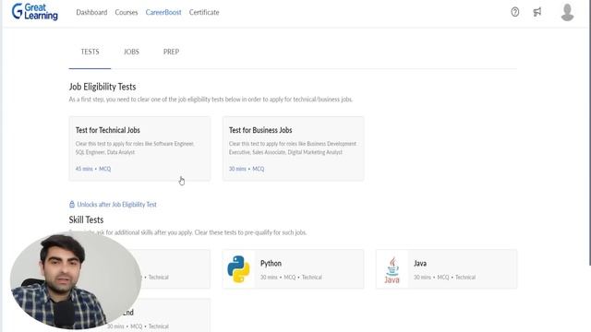
Task: Open Certificate in top navigation
Action: point(204,12)
